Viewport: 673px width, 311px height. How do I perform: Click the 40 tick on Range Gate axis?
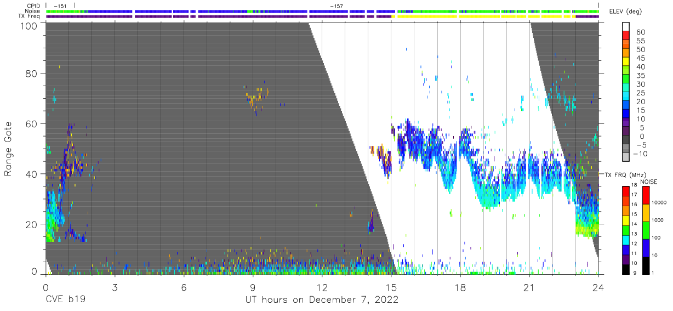tap(32, 174)
